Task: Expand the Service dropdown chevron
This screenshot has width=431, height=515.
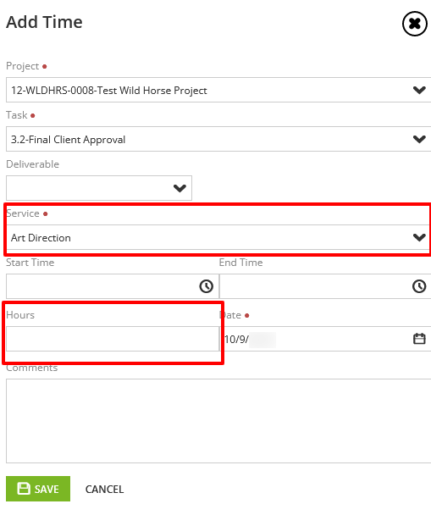Action: [419, 237]
